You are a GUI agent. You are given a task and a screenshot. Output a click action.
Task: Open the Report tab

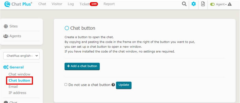coord(109,4)
